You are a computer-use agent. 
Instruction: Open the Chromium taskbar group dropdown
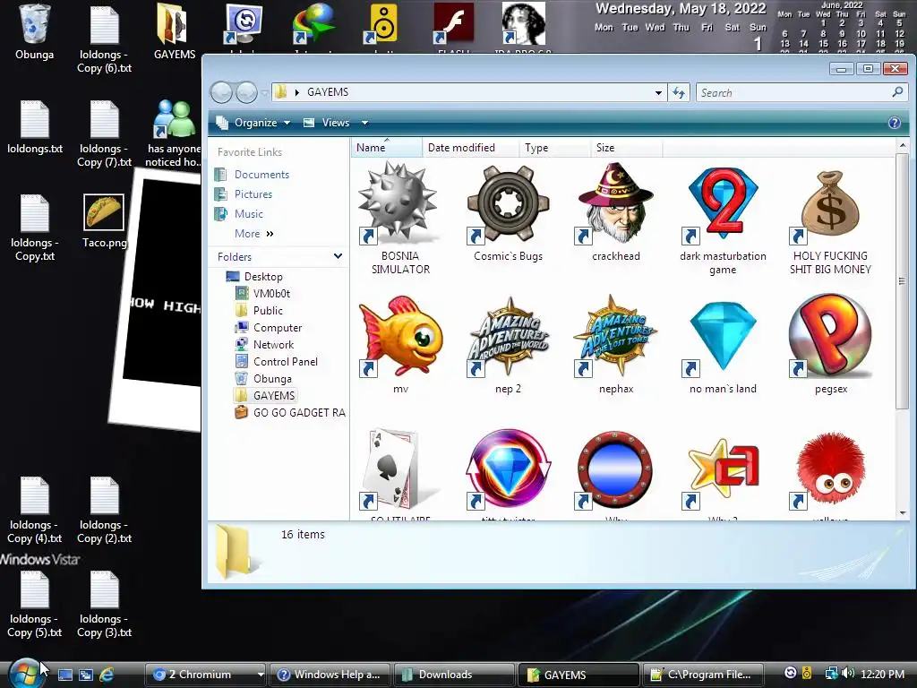[261, 675]
